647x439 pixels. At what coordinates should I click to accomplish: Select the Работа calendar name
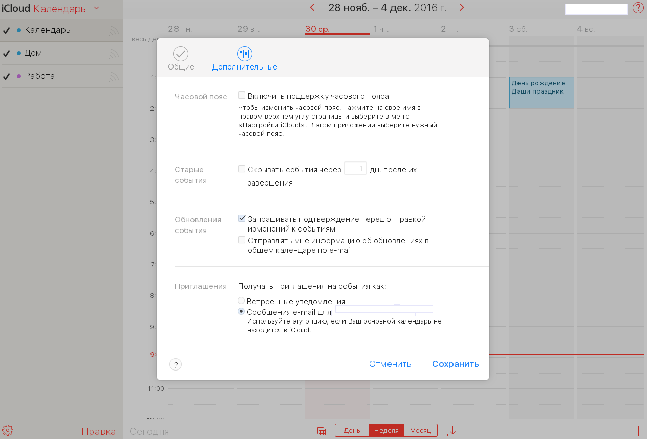(40, 76)
